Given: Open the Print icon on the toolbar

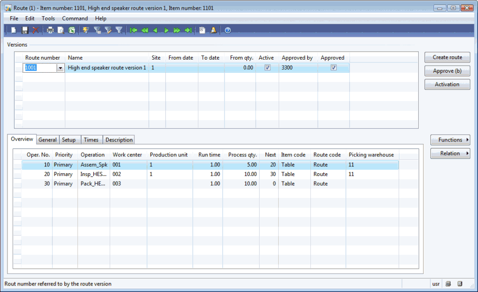Looking at the screenshot, I should coord(49,30).
